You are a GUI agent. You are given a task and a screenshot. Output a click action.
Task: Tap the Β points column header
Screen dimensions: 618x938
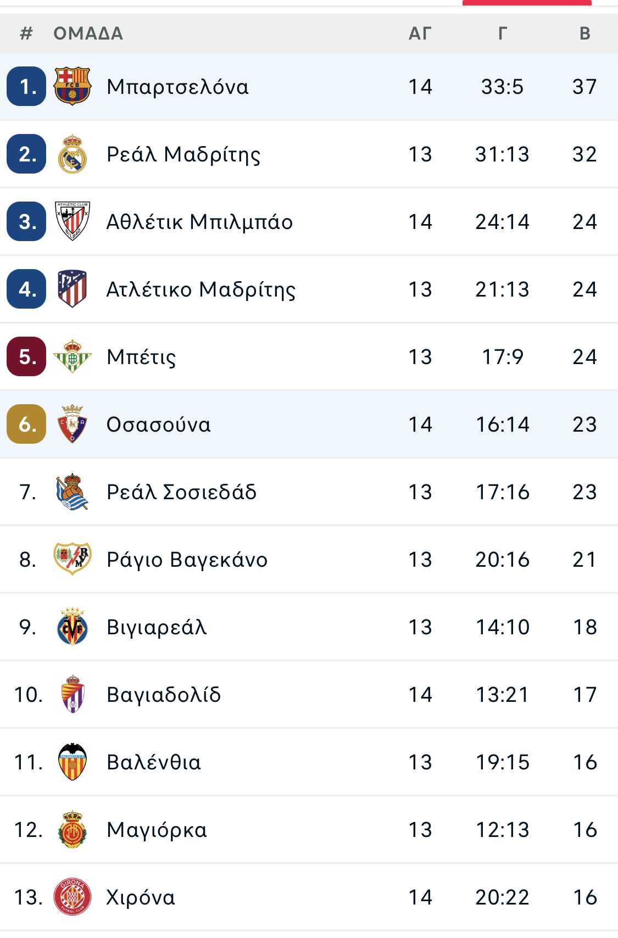click(585, 33)
